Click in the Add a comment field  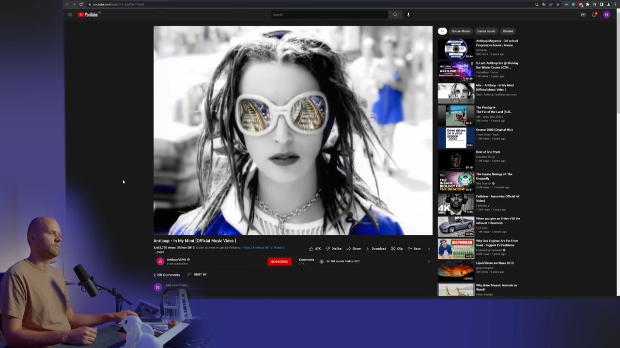pyautogui.click(x=298, y=286)
